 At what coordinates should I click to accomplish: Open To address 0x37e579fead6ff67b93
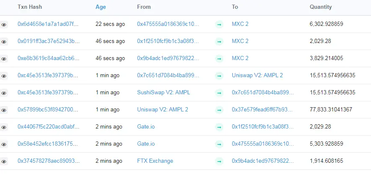[262, 109]
